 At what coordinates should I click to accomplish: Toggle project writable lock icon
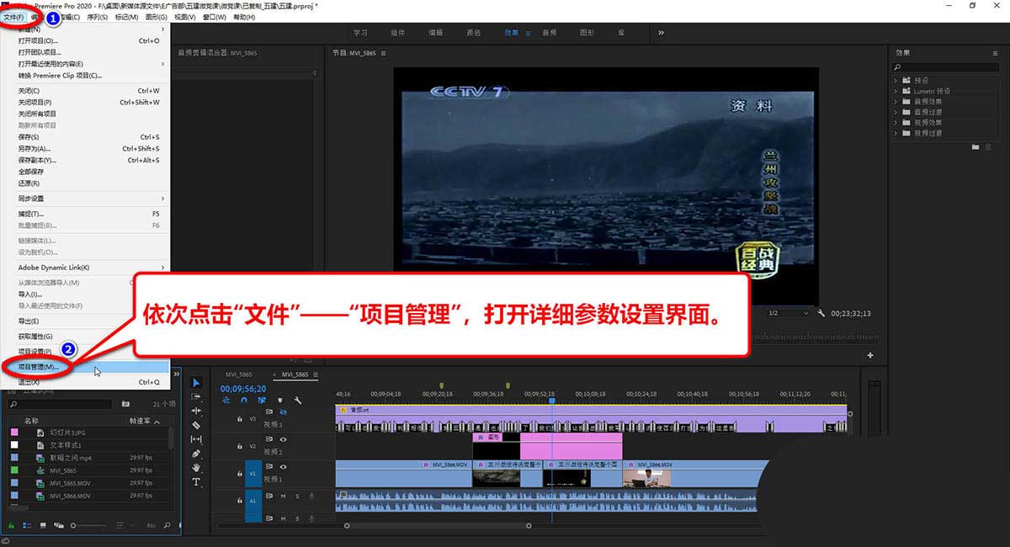pyautogui.click(x=12, y=525)
